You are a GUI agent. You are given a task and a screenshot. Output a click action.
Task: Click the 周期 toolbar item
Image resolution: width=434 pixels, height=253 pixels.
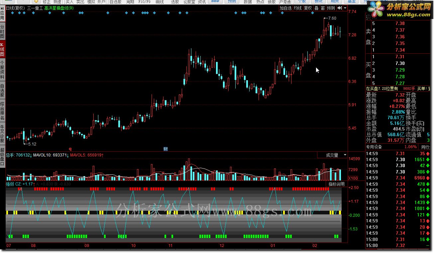tap(130, 2)
